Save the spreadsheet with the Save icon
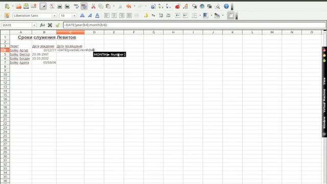 point(26,7)
